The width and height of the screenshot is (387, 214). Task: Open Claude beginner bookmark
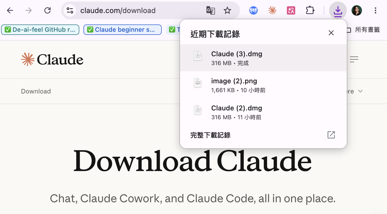[x=123, y=30]
